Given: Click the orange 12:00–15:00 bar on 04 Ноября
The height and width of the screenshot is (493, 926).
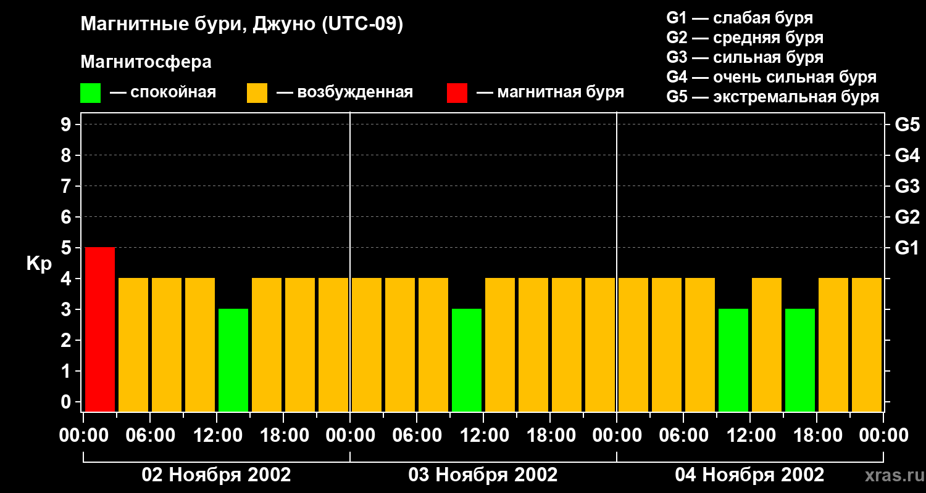Looking at the screenshot, I should point(767,344).
